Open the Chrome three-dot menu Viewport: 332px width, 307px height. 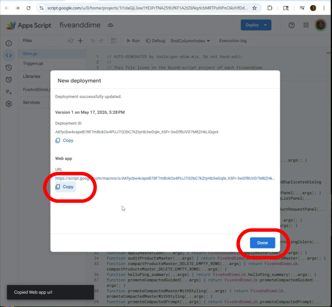point(324,8)
